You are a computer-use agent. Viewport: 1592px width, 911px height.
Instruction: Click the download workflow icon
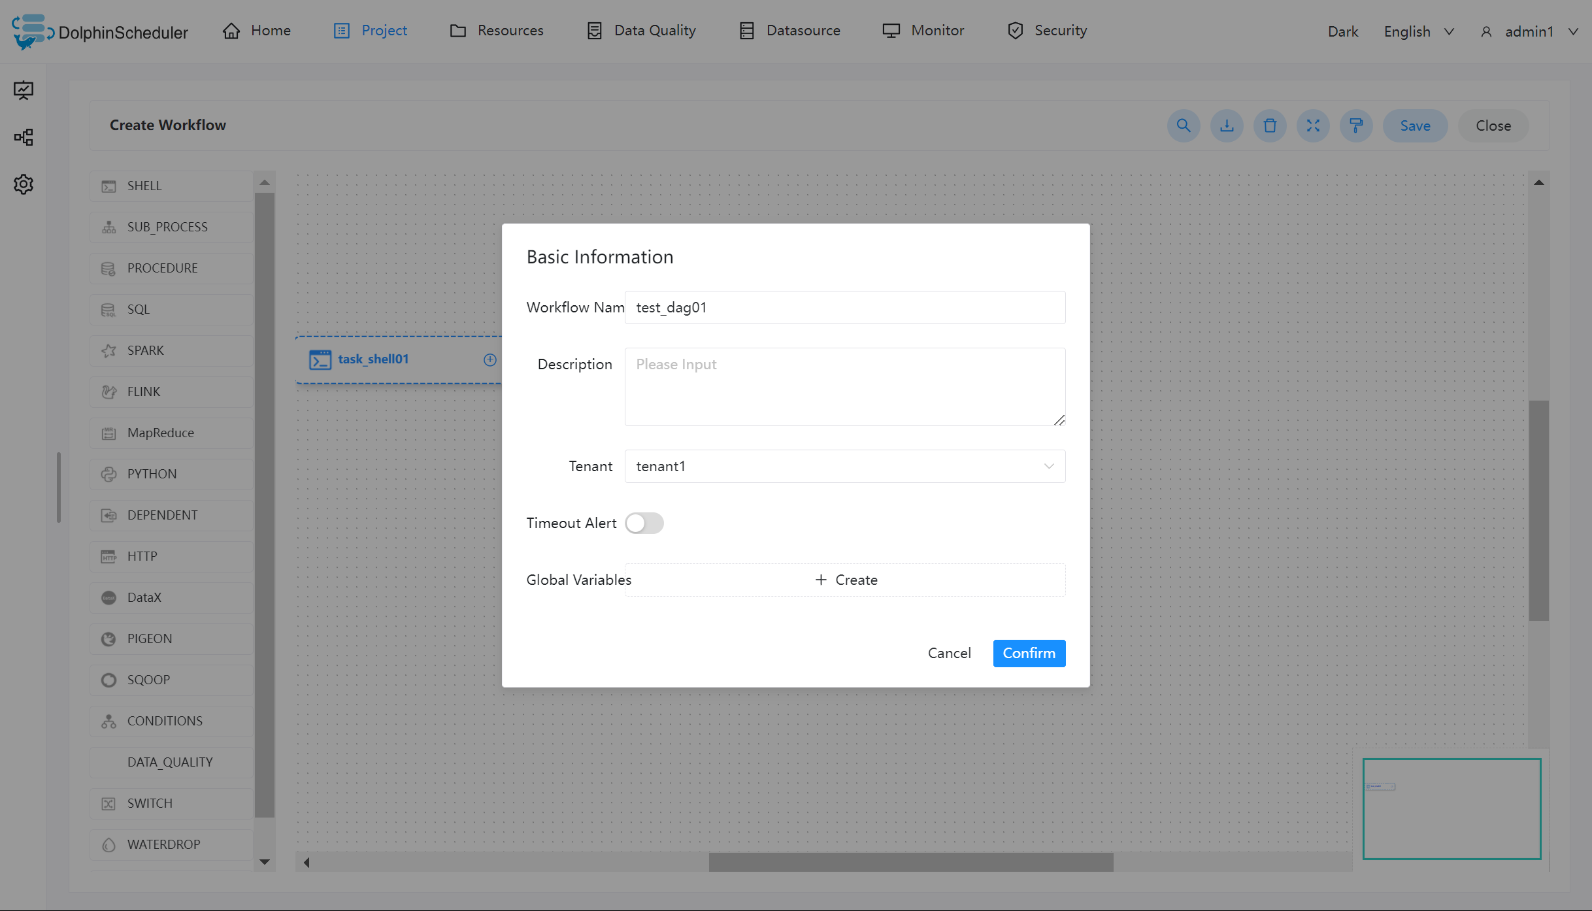(1227, 125)
